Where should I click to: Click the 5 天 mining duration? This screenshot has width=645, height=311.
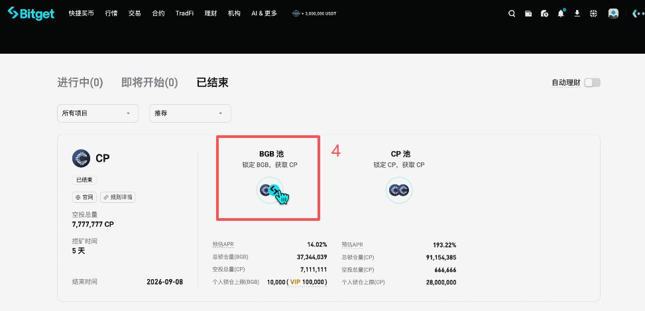click(79, 251)
